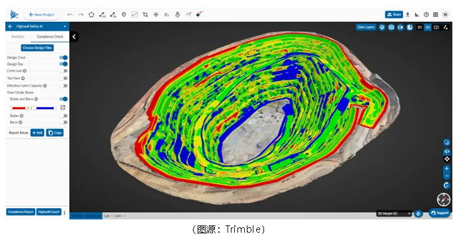Take a snapshot with the camera icon
The height and width of the screenshot is (240, 463).
(391, 27)
